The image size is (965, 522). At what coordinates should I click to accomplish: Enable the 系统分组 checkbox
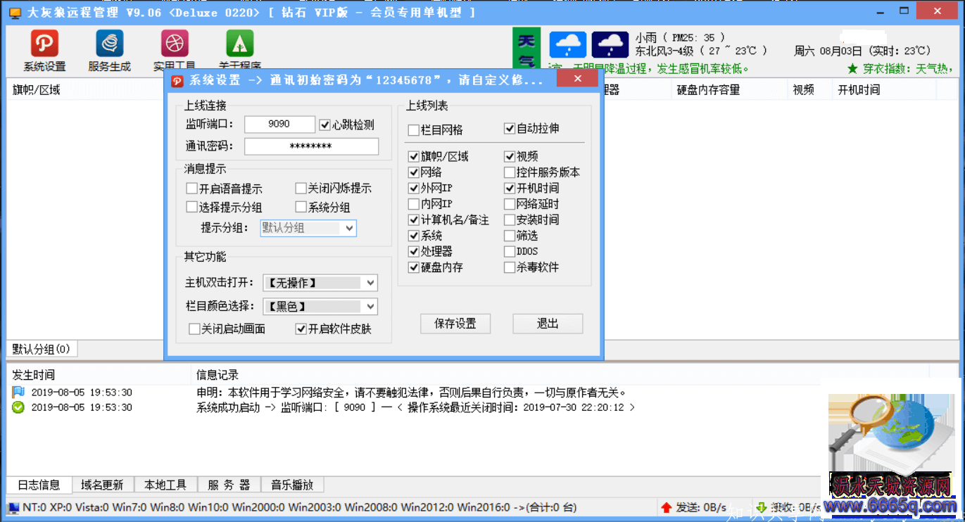click(x=301, y=208)
